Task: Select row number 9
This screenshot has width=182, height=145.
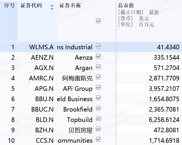Action: click(x=13, y=130)
